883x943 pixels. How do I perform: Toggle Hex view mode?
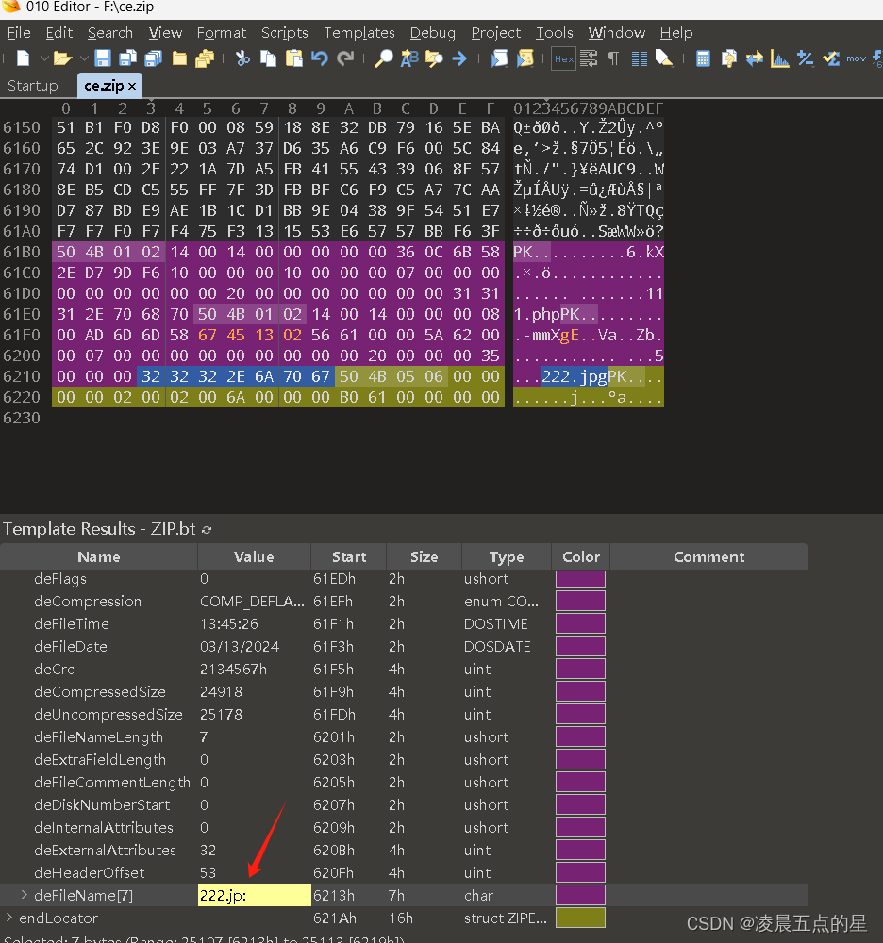(563, 58)
